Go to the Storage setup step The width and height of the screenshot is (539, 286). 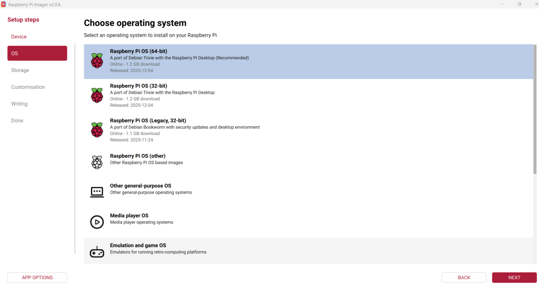point(20,70)
